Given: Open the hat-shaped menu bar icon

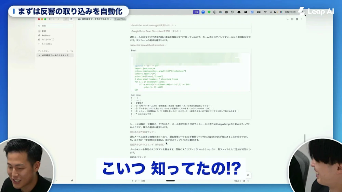Looking at the screenshot, I should pyautogui.click(x=239, y=12).
